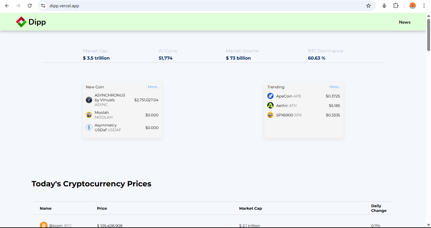Click the Bitcoin logo icon

(x=44, y=225)
